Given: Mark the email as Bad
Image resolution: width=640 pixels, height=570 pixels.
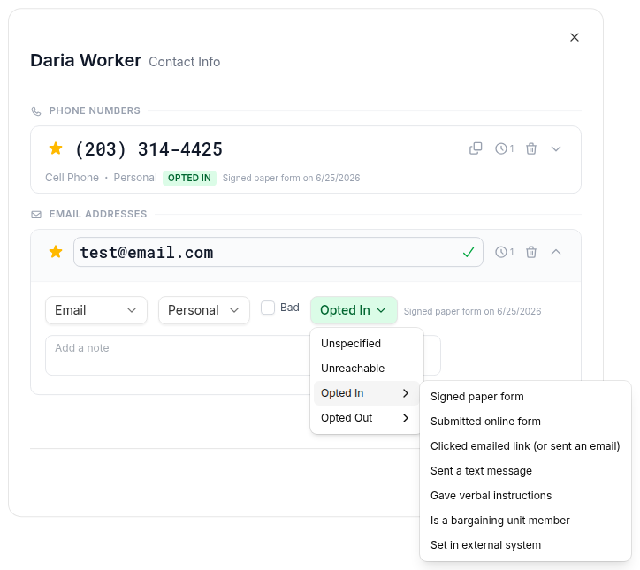Looking at the screenshot, I should pyautogui.click(x=268, y=308).
